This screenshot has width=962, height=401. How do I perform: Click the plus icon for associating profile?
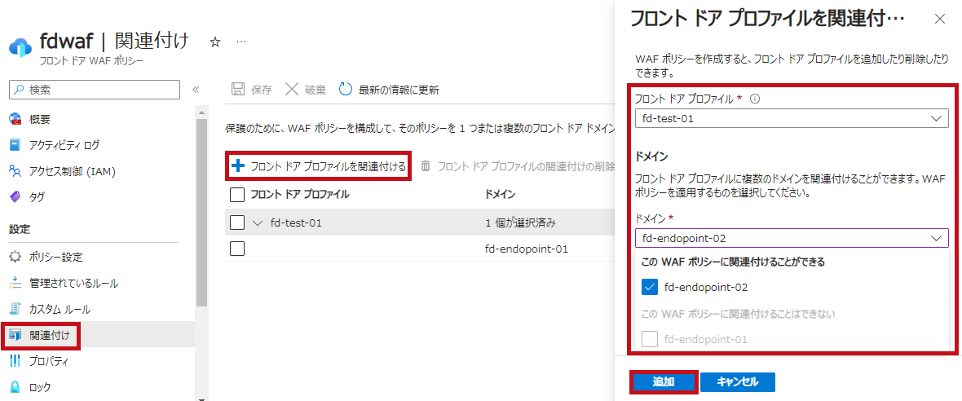tap(238, 165)
